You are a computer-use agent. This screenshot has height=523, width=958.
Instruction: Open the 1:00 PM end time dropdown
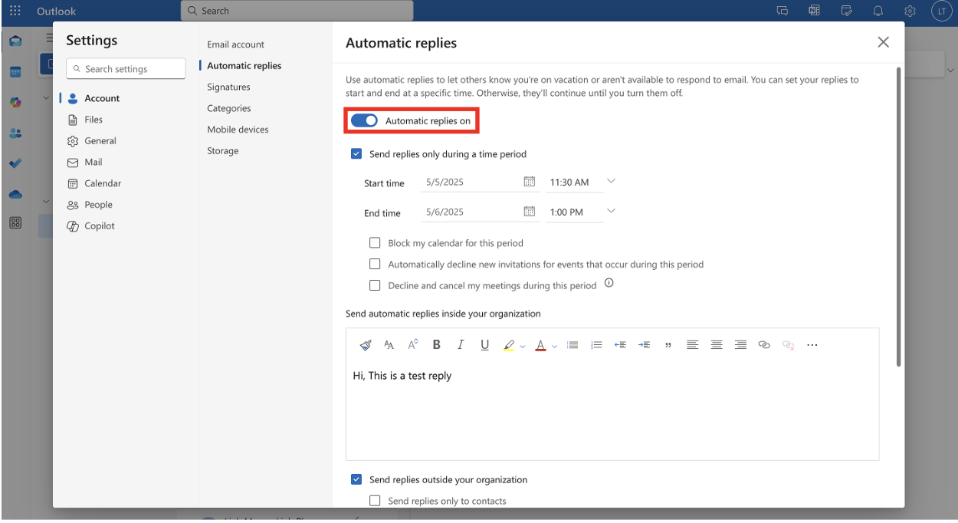click(611, 212)
